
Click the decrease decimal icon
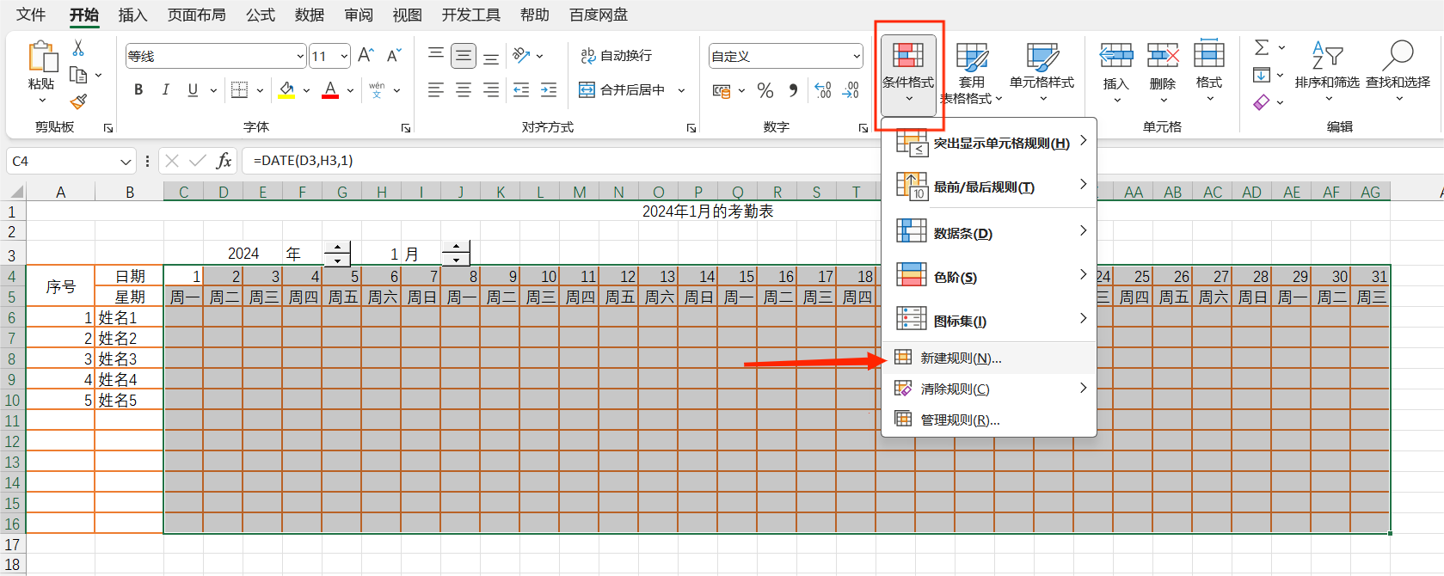click(851, 90)
